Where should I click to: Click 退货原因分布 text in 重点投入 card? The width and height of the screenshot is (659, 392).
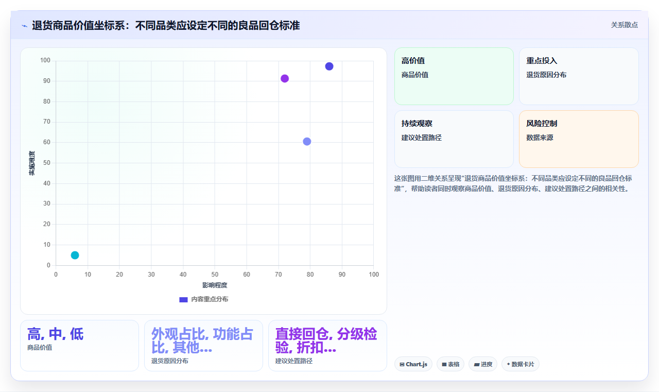pos(546,75)
